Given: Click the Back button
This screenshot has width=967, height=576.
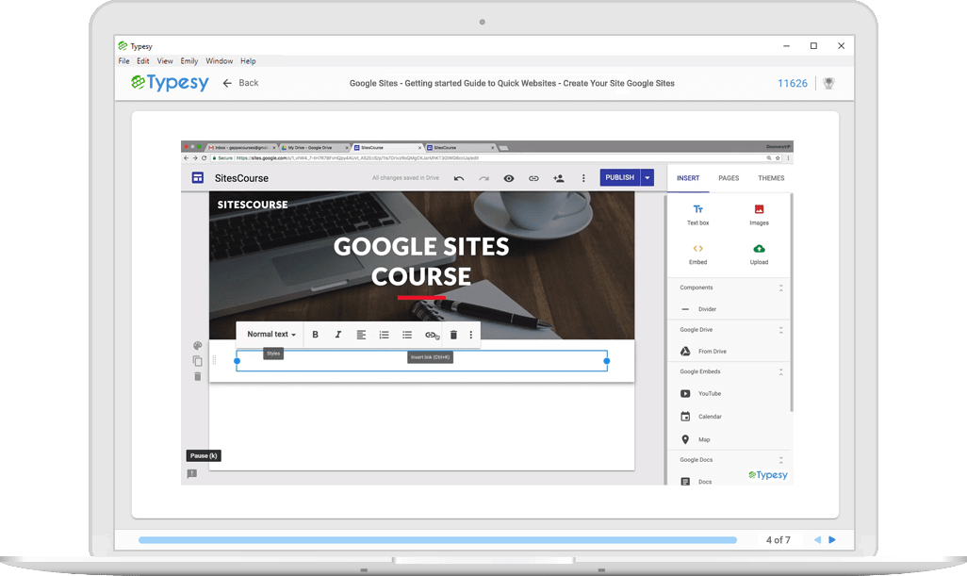Looking at the screenshot, I should [x=240, y=83].
